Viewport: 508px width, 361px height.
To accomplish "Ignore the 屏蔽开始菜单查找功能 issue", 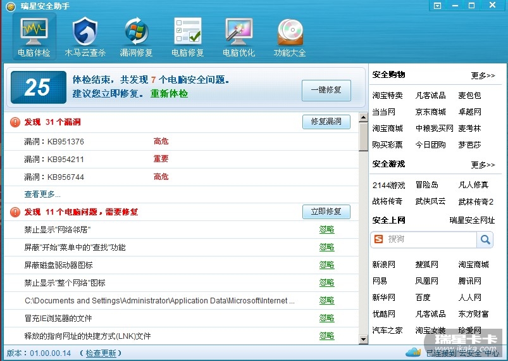I will (x=326, y=248).
